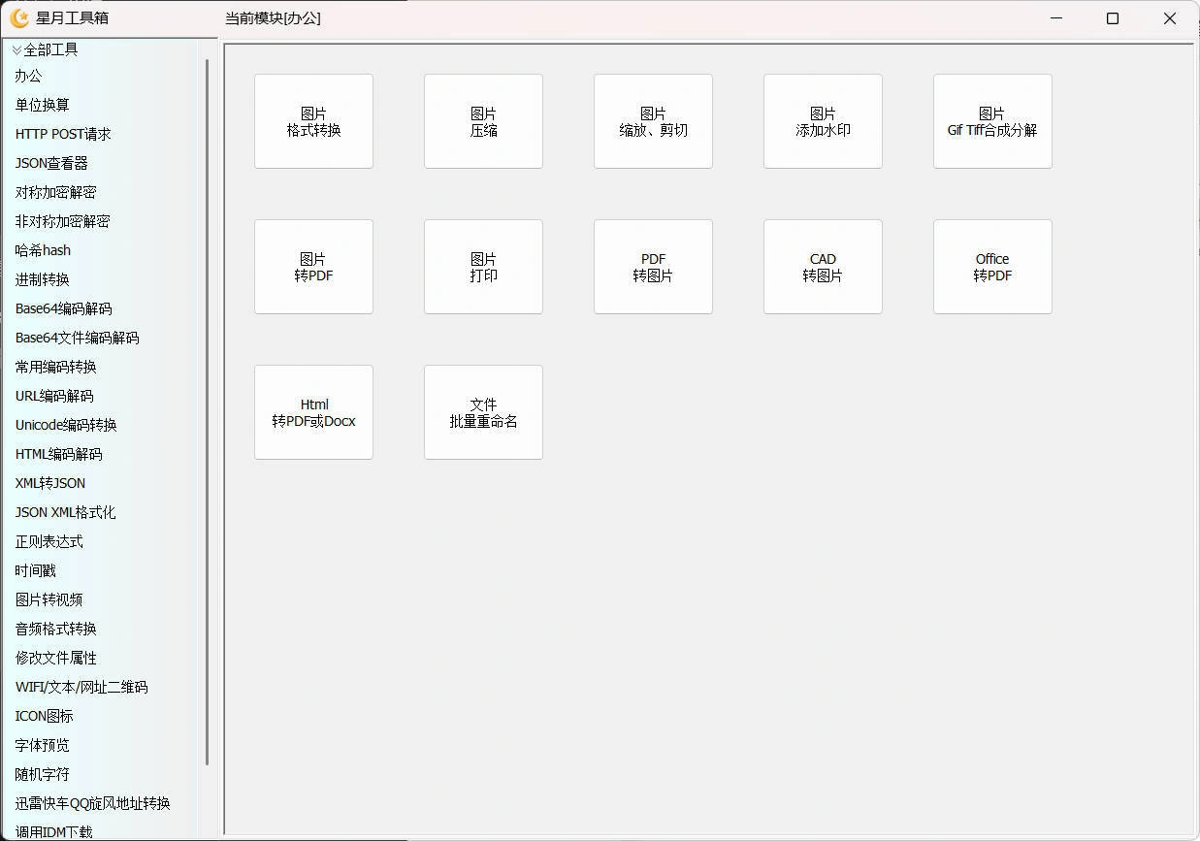Click the sidebar vertical scrollbar

(208, 412)
